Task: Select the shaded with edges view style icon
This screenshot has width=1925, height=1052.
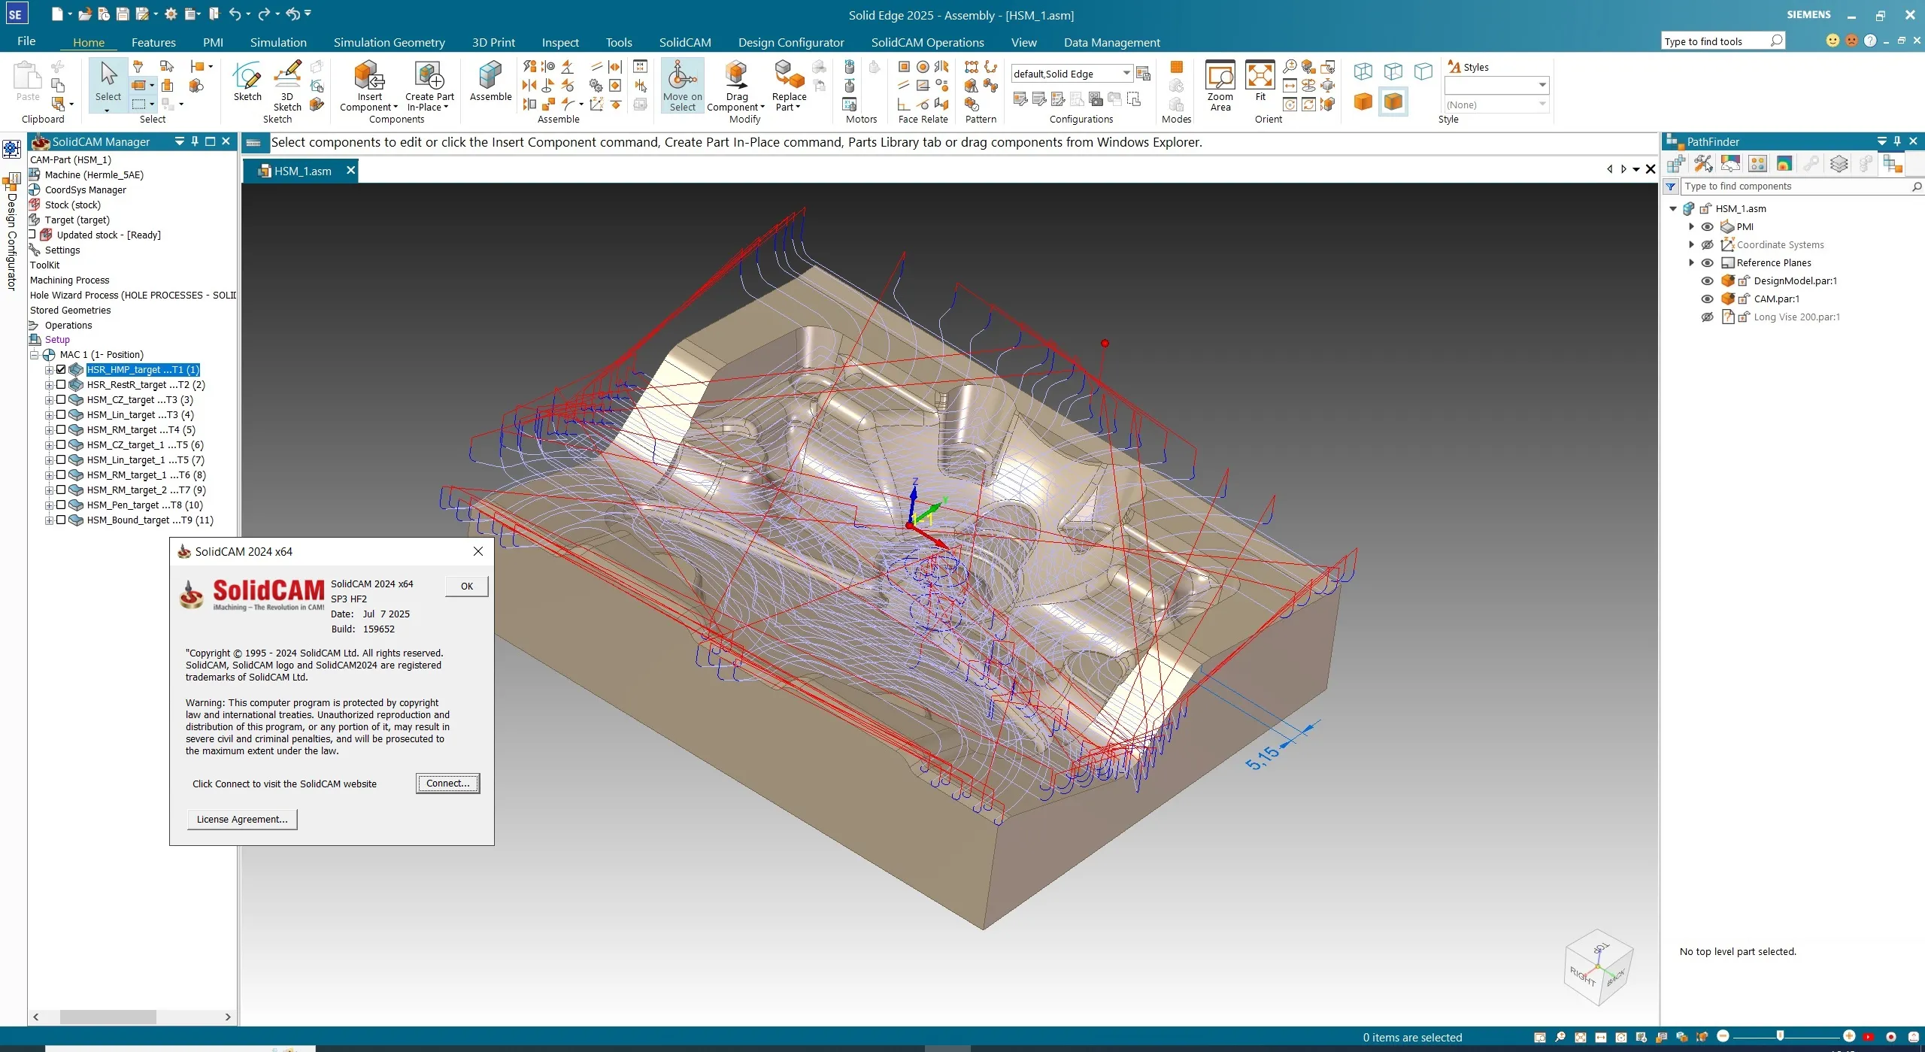Action: tap(1393, 102)
